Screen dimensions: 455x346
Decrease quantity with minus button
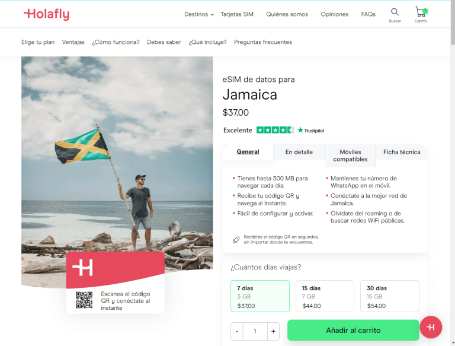[237, 331]
